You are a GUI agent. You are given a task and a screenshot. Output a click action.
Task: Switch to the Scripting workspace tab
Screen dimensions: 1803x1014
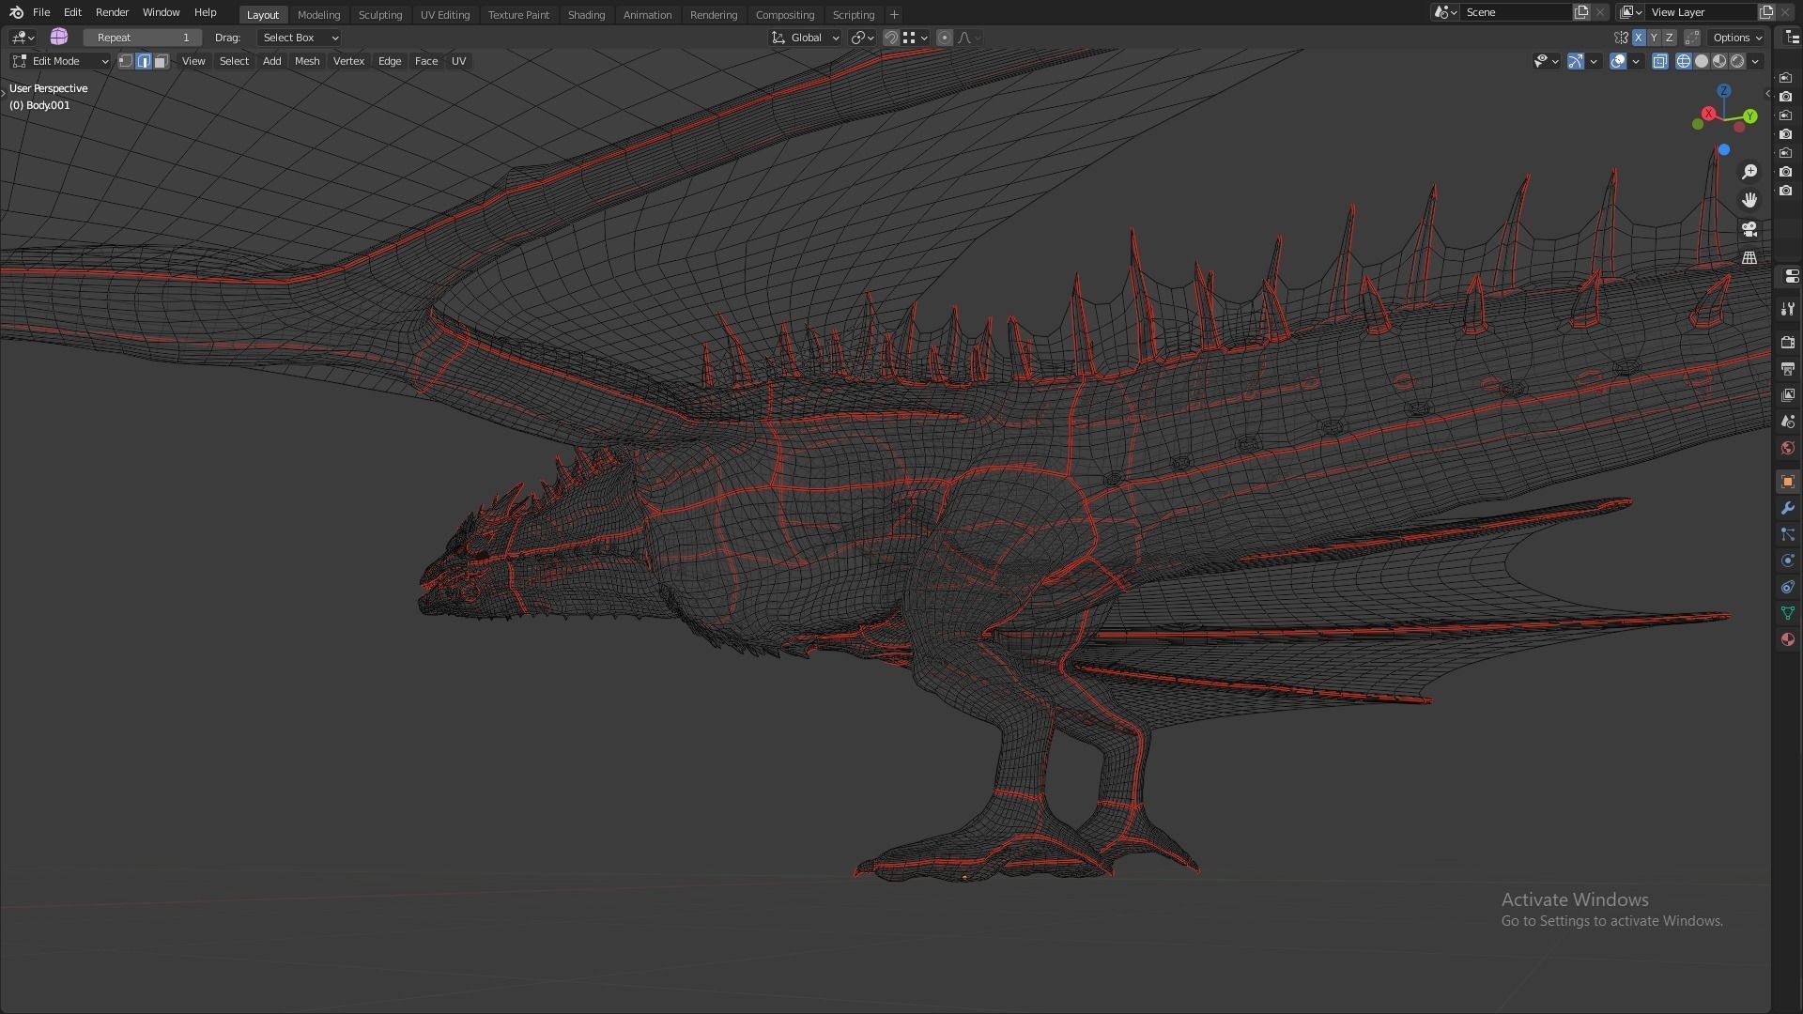point(853,15)
